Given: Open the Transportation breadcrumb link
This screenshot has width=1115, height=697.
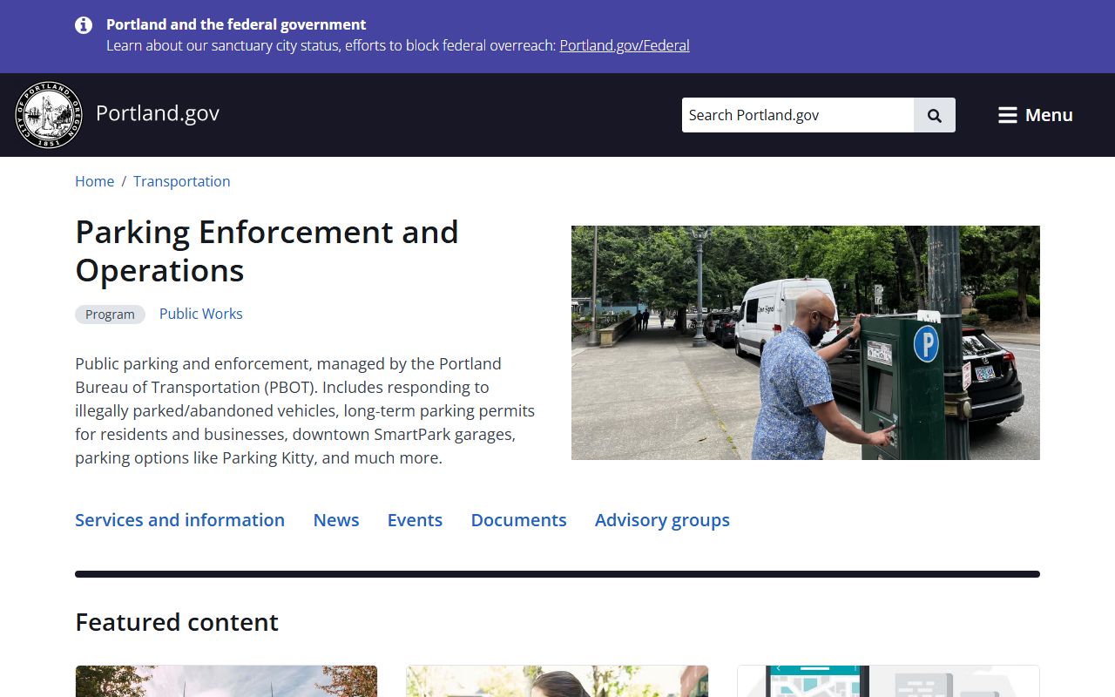Looking at the screenshot, I should tap(182, 181).
